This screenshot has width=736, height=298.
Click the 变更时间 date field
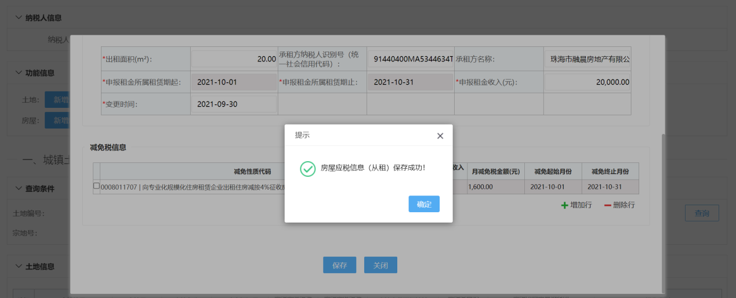pyautogui.click(x=234, y=104)
